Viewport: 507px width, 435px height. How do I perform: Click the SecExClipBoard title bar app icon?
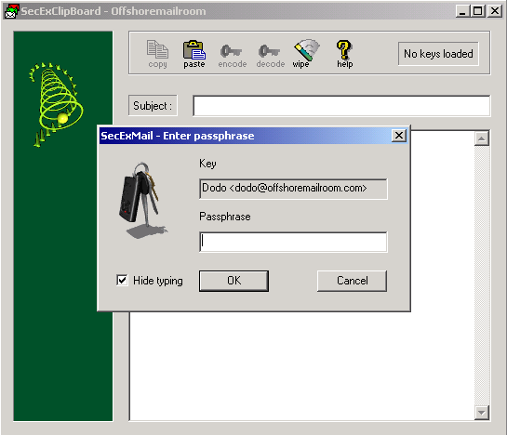click(11, 10)
